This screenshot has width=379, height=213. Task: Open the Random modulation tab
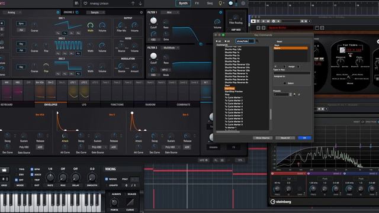pyautogui.click(x=150, y=105)
